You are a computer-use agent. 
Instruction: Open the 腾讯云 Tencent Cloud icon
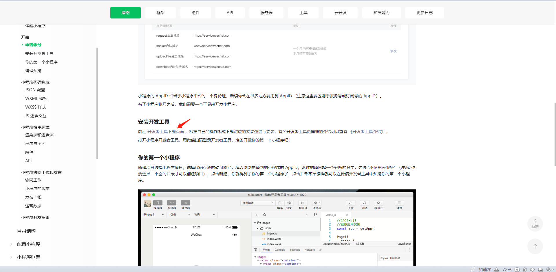tap(378, 203)
